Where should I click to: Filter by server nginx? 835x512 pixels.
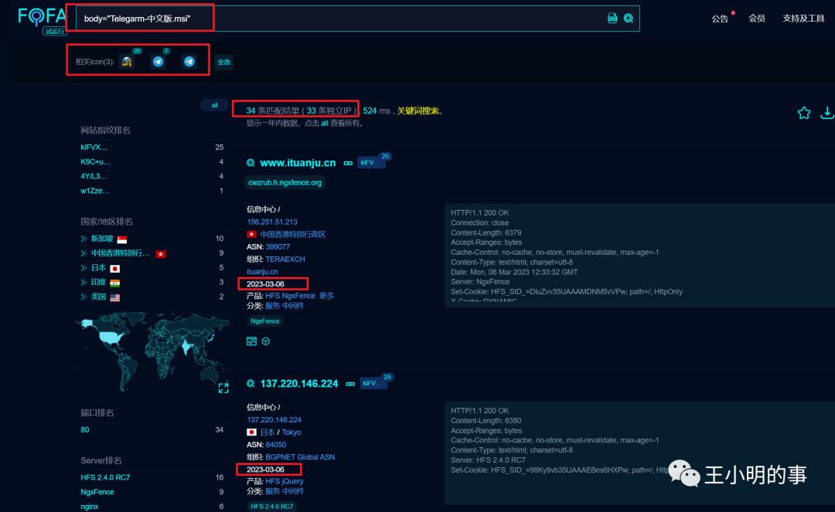[x=89, y=506]
